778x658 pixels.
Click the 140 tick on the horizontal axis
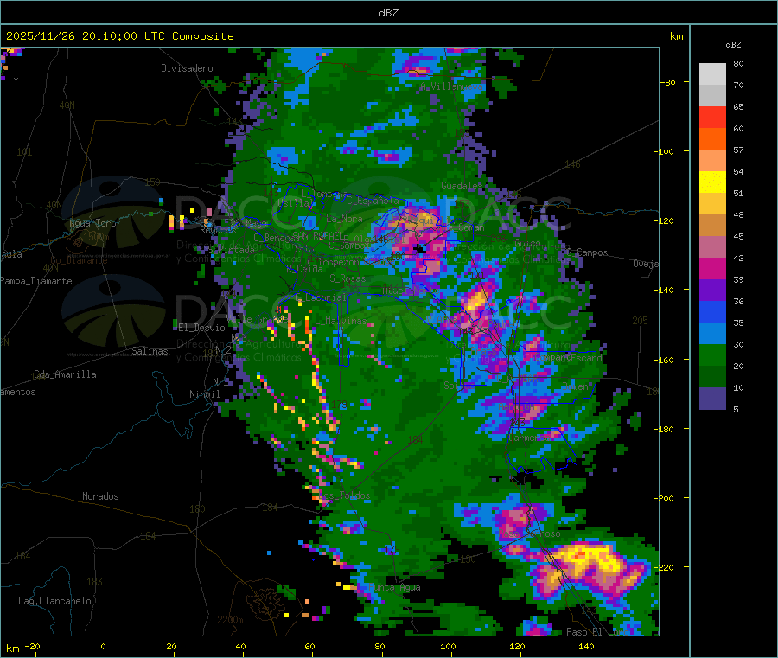pos(586,646)
